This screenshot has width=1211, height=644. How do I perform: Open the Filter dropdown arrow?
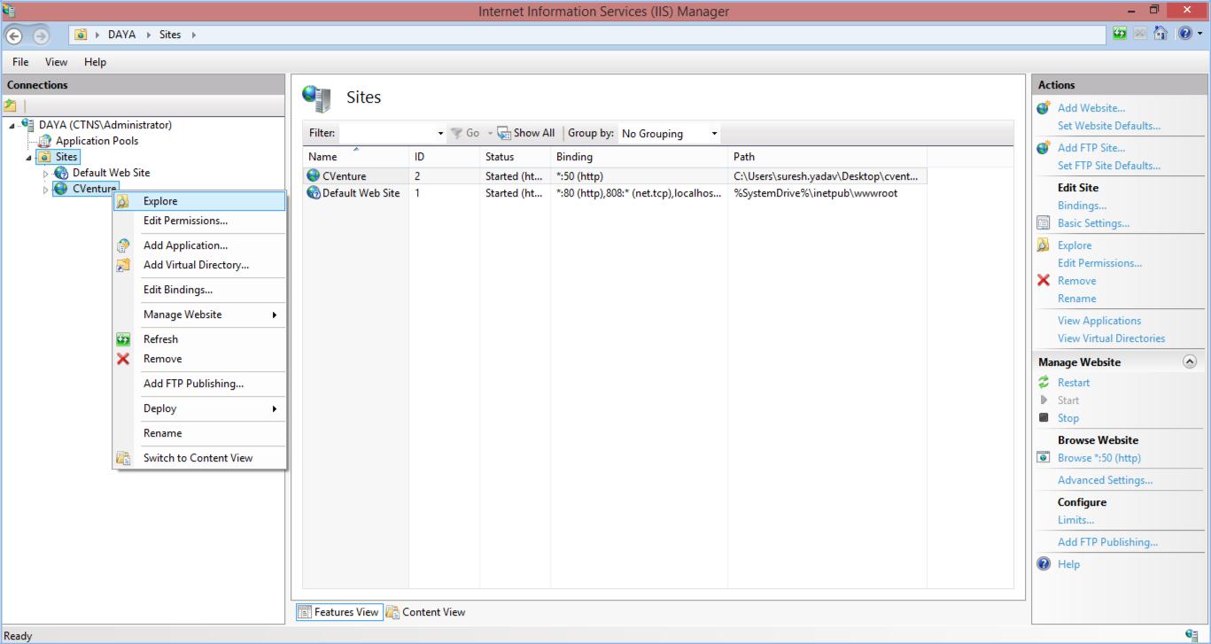(441, 134)
